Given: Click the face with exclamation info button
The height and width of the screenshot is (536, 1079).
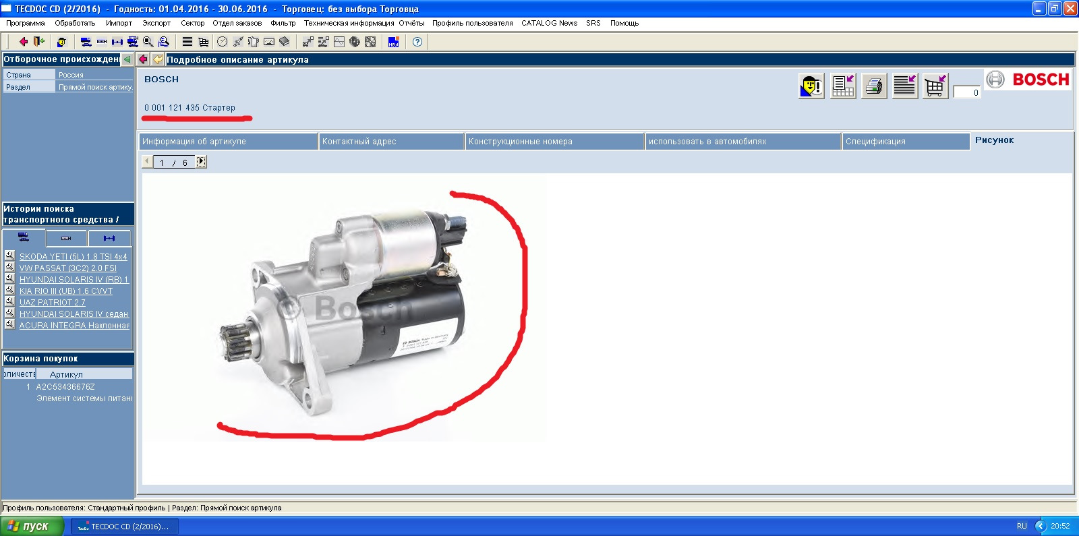Looking at the screenshot, I should click(x=811, y=86).
